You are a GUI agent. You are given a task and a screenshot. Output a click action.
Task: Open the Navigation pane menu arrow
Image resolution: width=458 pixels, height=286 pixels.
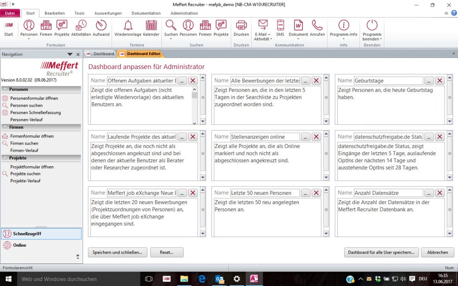pos(70,55)
